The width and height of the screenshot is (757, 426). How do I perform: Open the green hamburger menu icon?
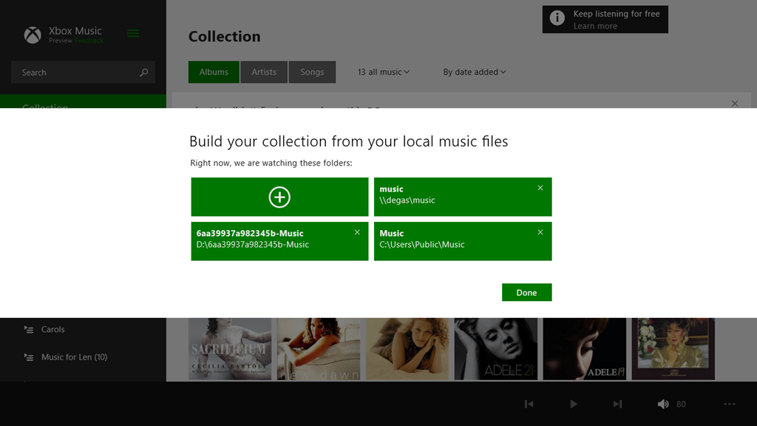click(133, 33)
